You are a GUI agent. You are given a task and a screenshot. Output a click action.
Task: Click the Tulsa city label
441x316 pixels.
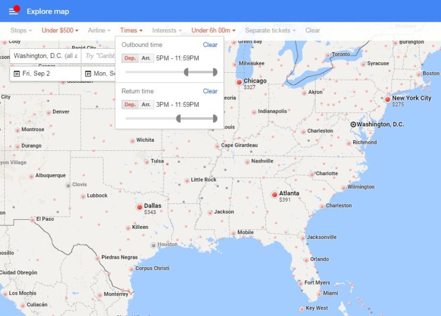coord(157,161)
